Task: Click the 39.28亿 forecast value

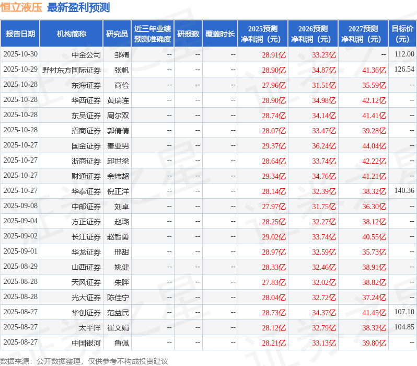Action: pos(374,131)
